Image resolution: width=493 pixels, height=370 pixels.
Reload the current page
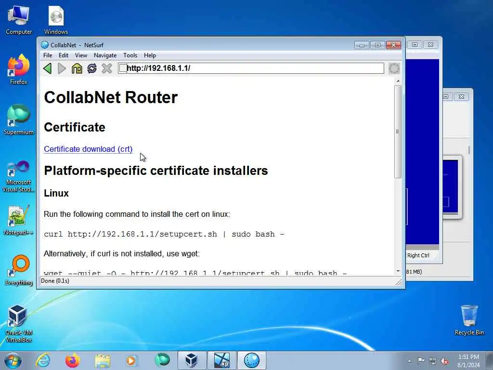click(x=92, y=68)
